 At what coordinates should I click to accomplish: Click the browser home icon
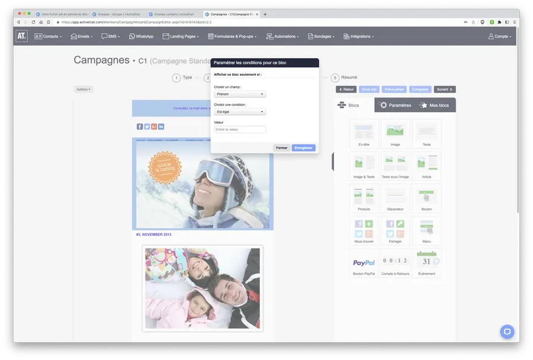(x=41, y=22)
